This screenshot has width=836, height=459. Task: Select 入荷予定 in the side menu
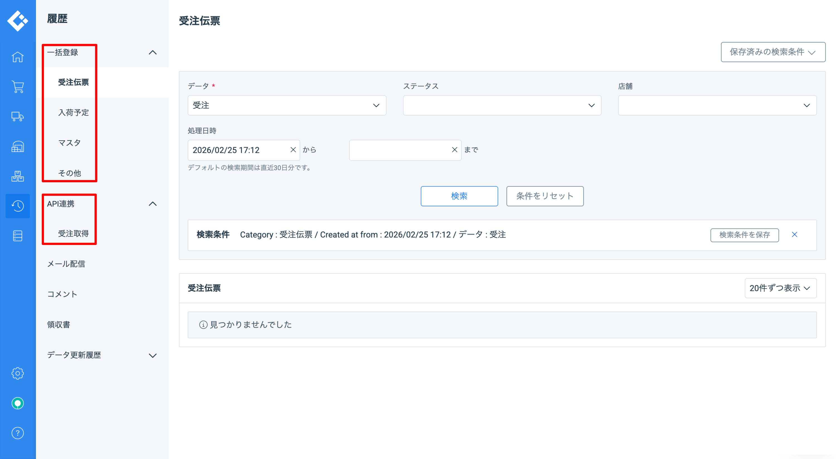pos(73,112)
